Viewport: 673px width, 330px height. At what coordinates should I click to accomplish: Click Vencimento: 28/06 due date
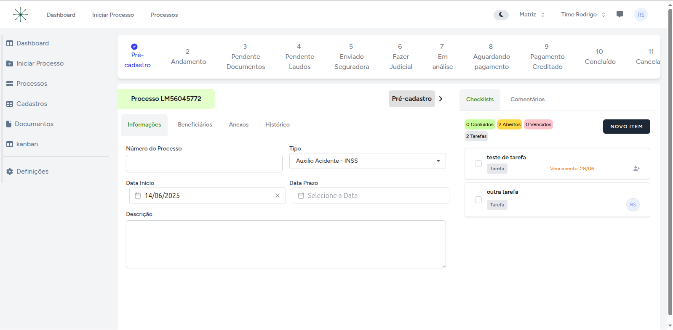click(572, 169)
